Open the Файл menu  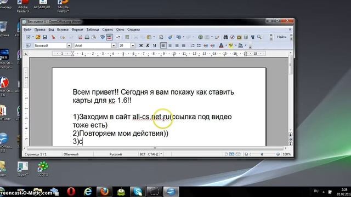(x=27, y=30)
